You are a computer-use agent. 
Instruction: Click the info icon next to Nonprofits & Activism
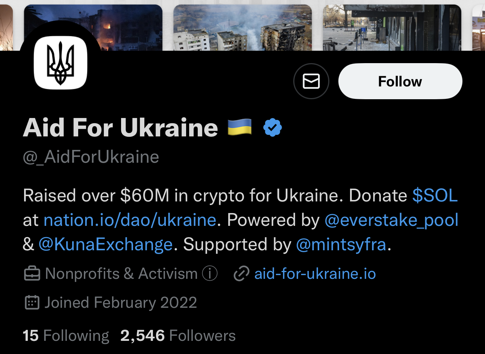tap(210, 274)
